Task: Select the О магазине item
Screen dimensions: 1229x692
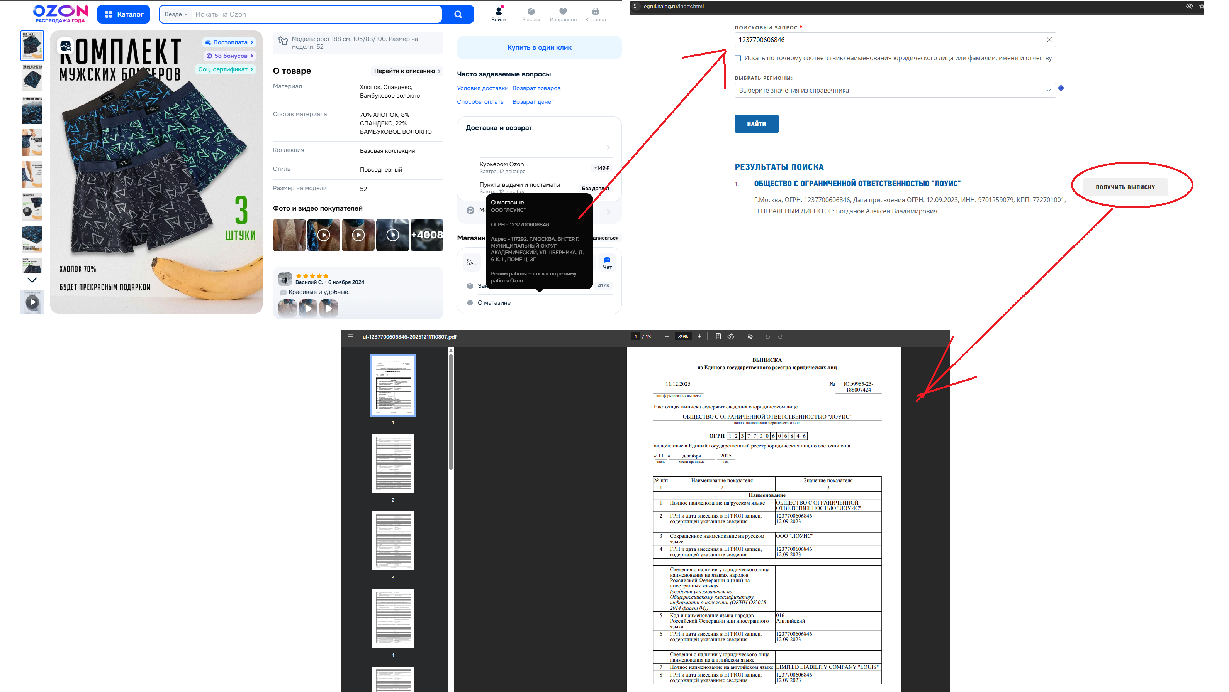Action: (x=494, y=303)
